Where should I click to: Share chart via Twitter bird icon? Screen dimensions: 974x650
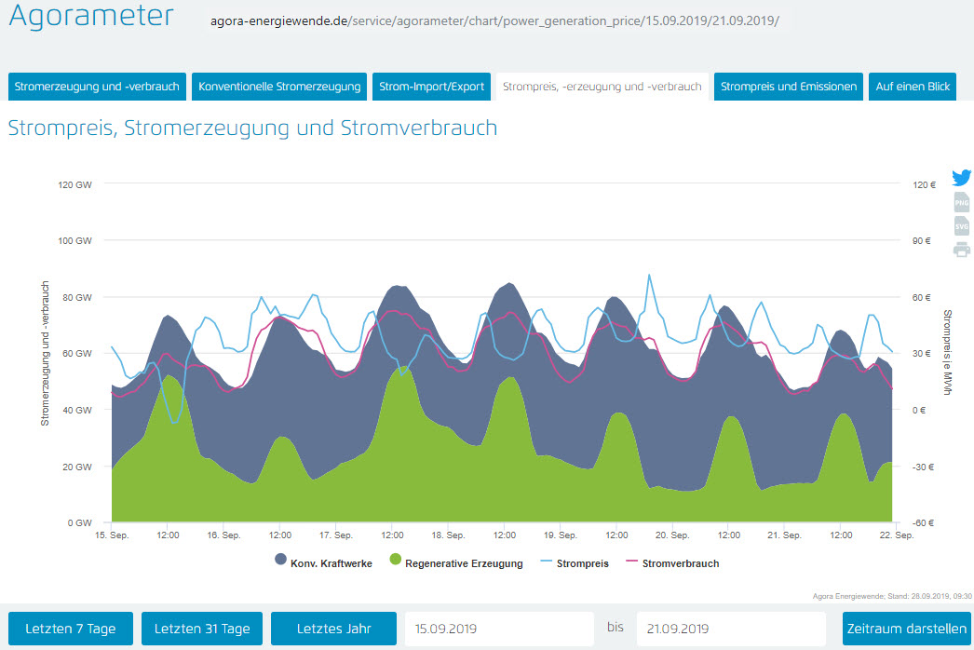(x=962, y=178)
